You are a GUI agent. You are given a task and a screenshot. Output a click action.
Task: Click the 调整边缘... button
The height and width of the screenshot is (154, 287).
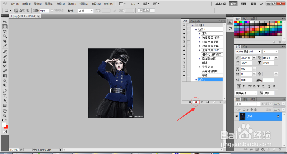[146, 11]
